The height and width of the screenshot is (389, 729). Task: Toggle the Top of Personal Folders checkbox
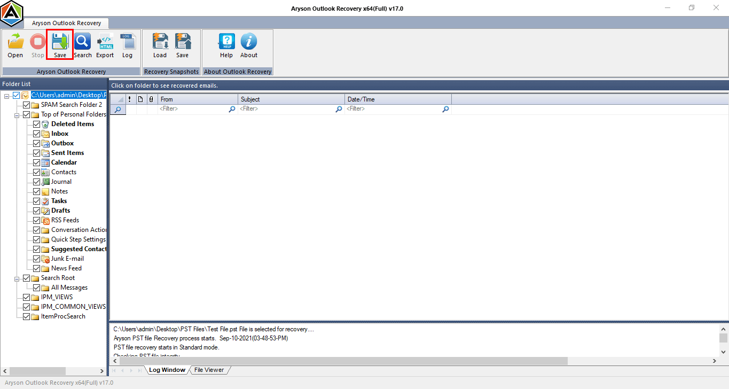coord(26,114)
